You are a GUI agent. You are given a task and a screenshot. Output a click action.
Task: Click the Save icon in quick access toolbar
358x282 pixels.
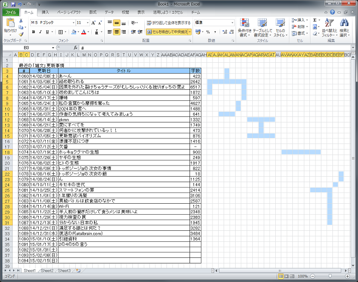pyautogui.click(x=13, y=4)
